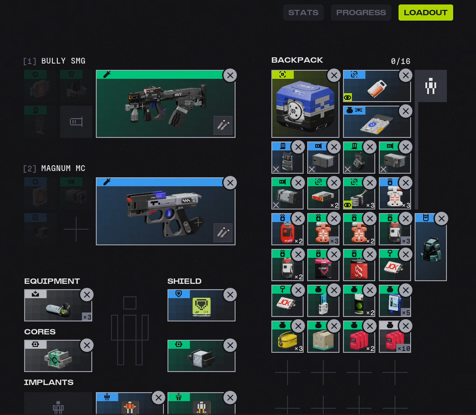Image resolution: width=476 pixels, height=415 pixels.
Task: Add a mod to Magnum MC's empty plus slot
Action: coord(76,229)
